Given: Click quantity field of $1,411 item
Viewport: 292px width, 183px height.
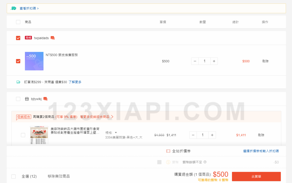Looking at the screenshot, I should point(203,135).
